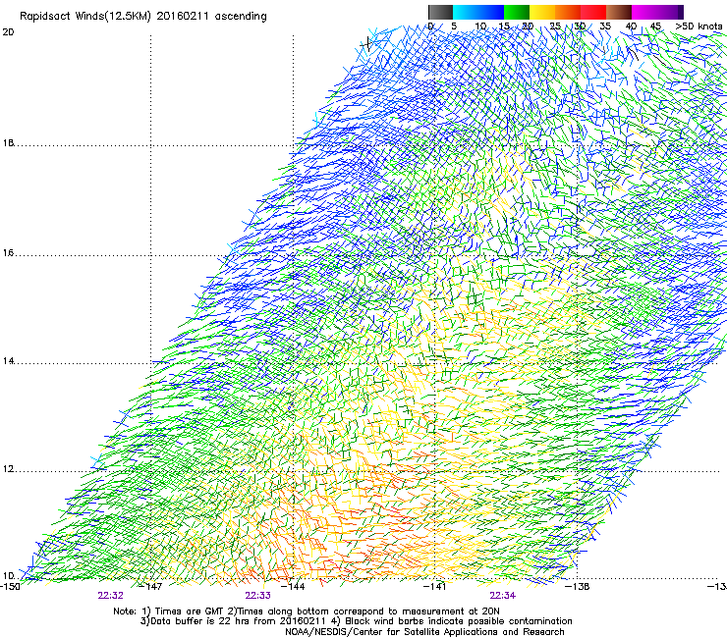This screenshot has width=727, height=638.
Task: Click the latitude label 14
Action: pyautogui.click(x=8, y=361)
